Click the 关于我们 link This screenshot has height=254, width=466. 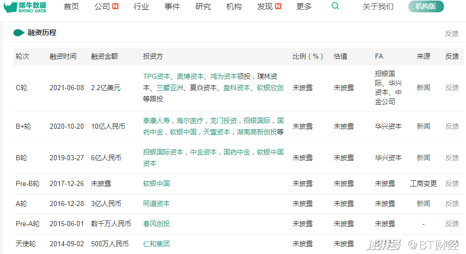point(378,7)
